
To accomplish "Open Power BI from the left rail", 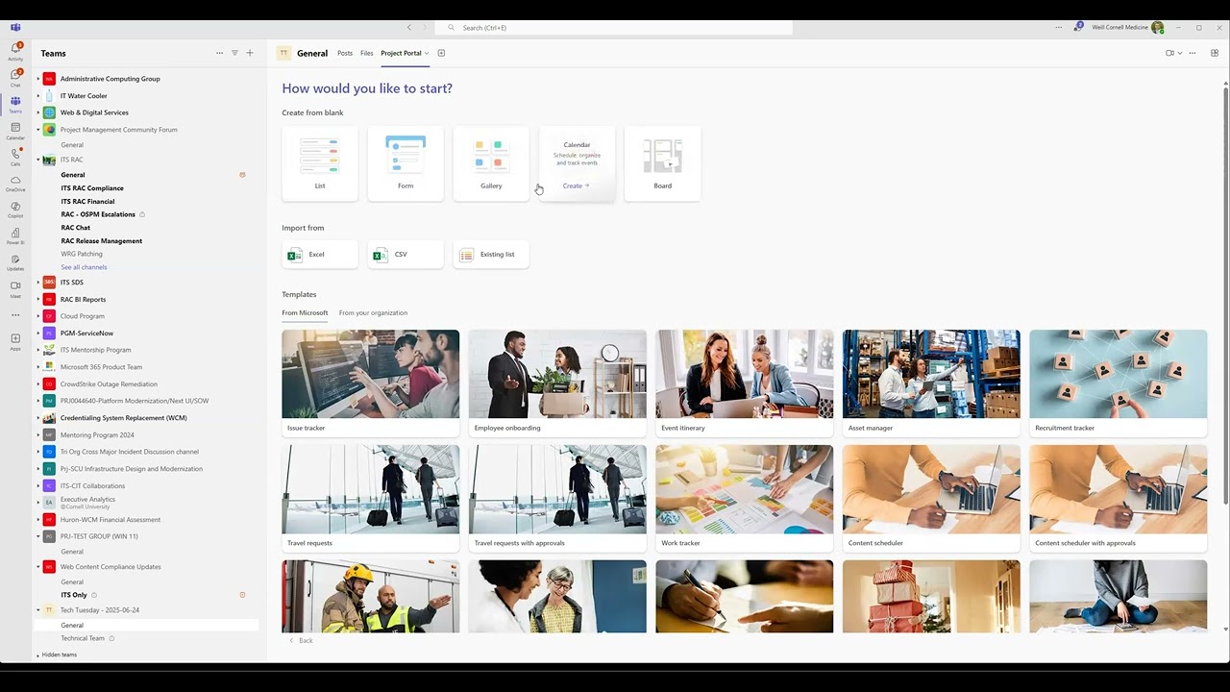I will click(15, 235).
